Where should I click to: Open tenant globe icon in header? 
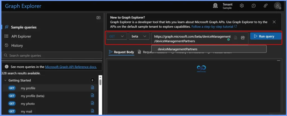click(x=216, y=6)
